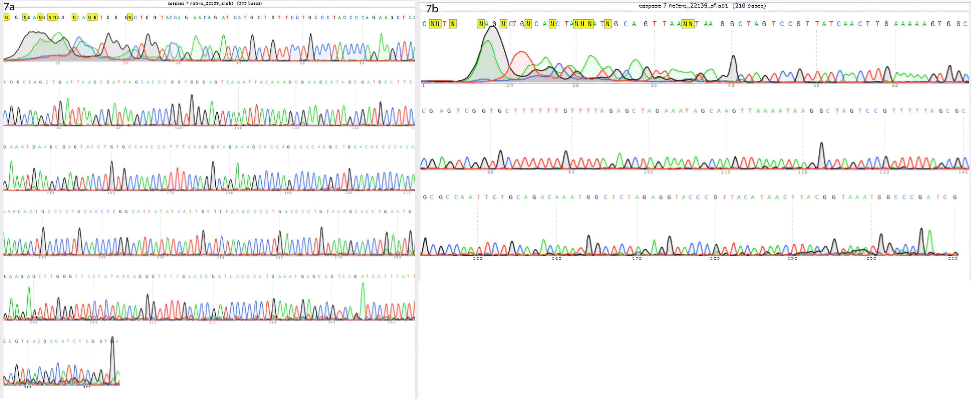The image size is (971, 402).
Task: Click the position 150 marker in panel 7b
Action: pyautogui.click(x=478, y=258)
